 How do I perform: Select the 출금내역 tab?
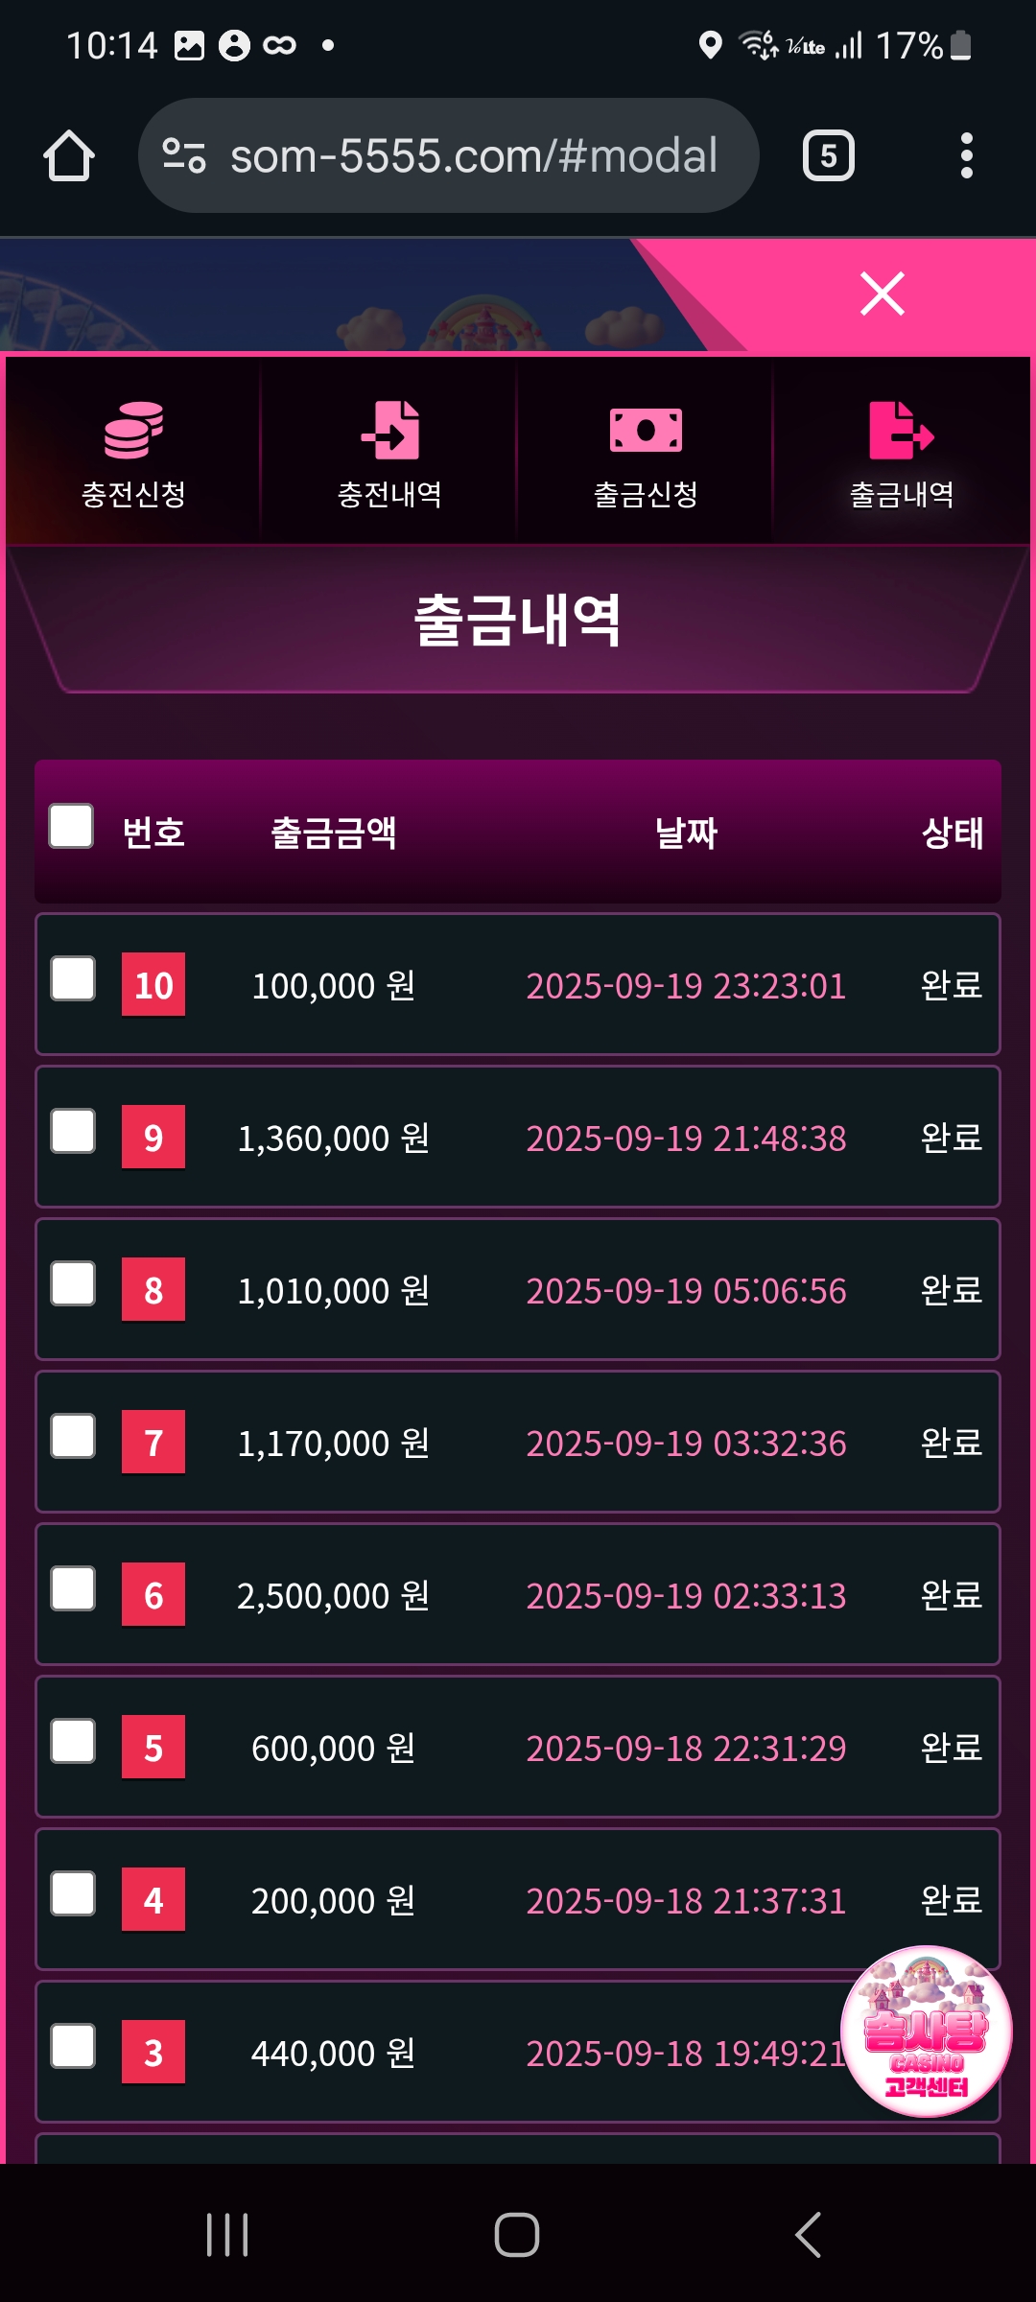coord(902,453)
